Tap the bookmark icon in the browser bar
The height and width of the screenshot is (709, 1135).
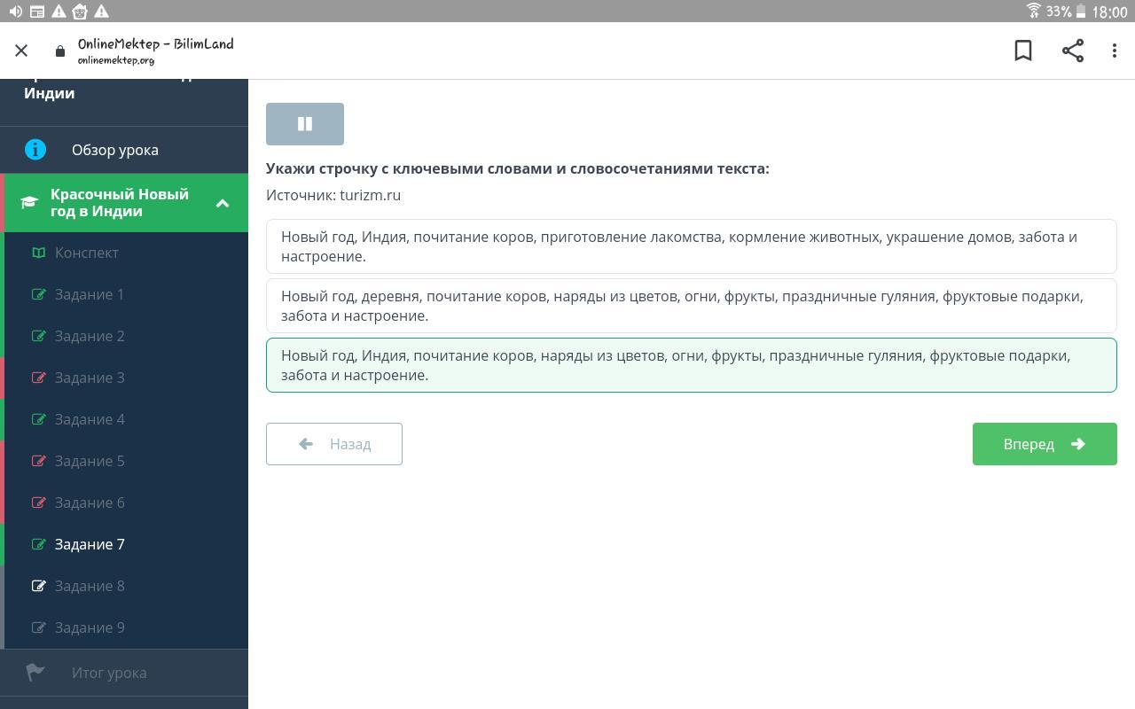(1023, 51)
